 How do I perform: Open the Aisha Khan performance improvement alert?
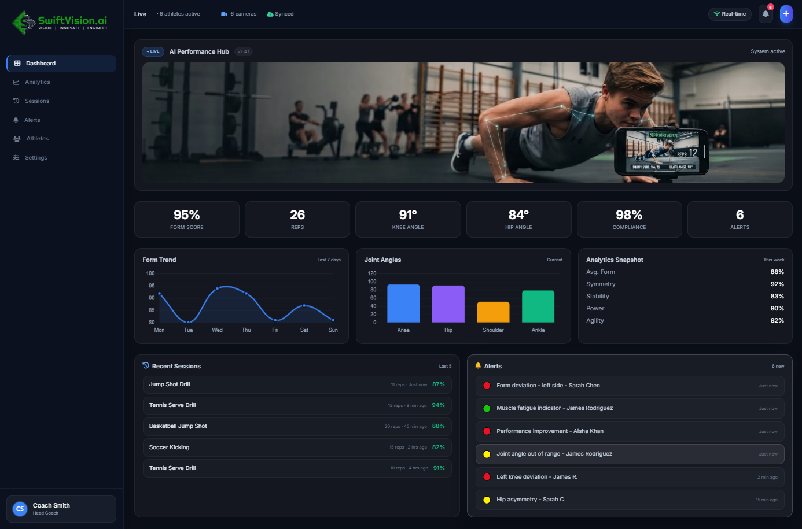click(x=630, y=431)
